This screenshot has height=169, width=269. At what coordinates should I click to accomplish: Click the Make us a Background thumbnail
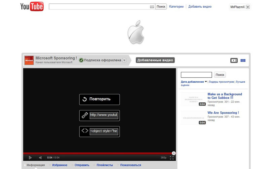pos(194,99)
